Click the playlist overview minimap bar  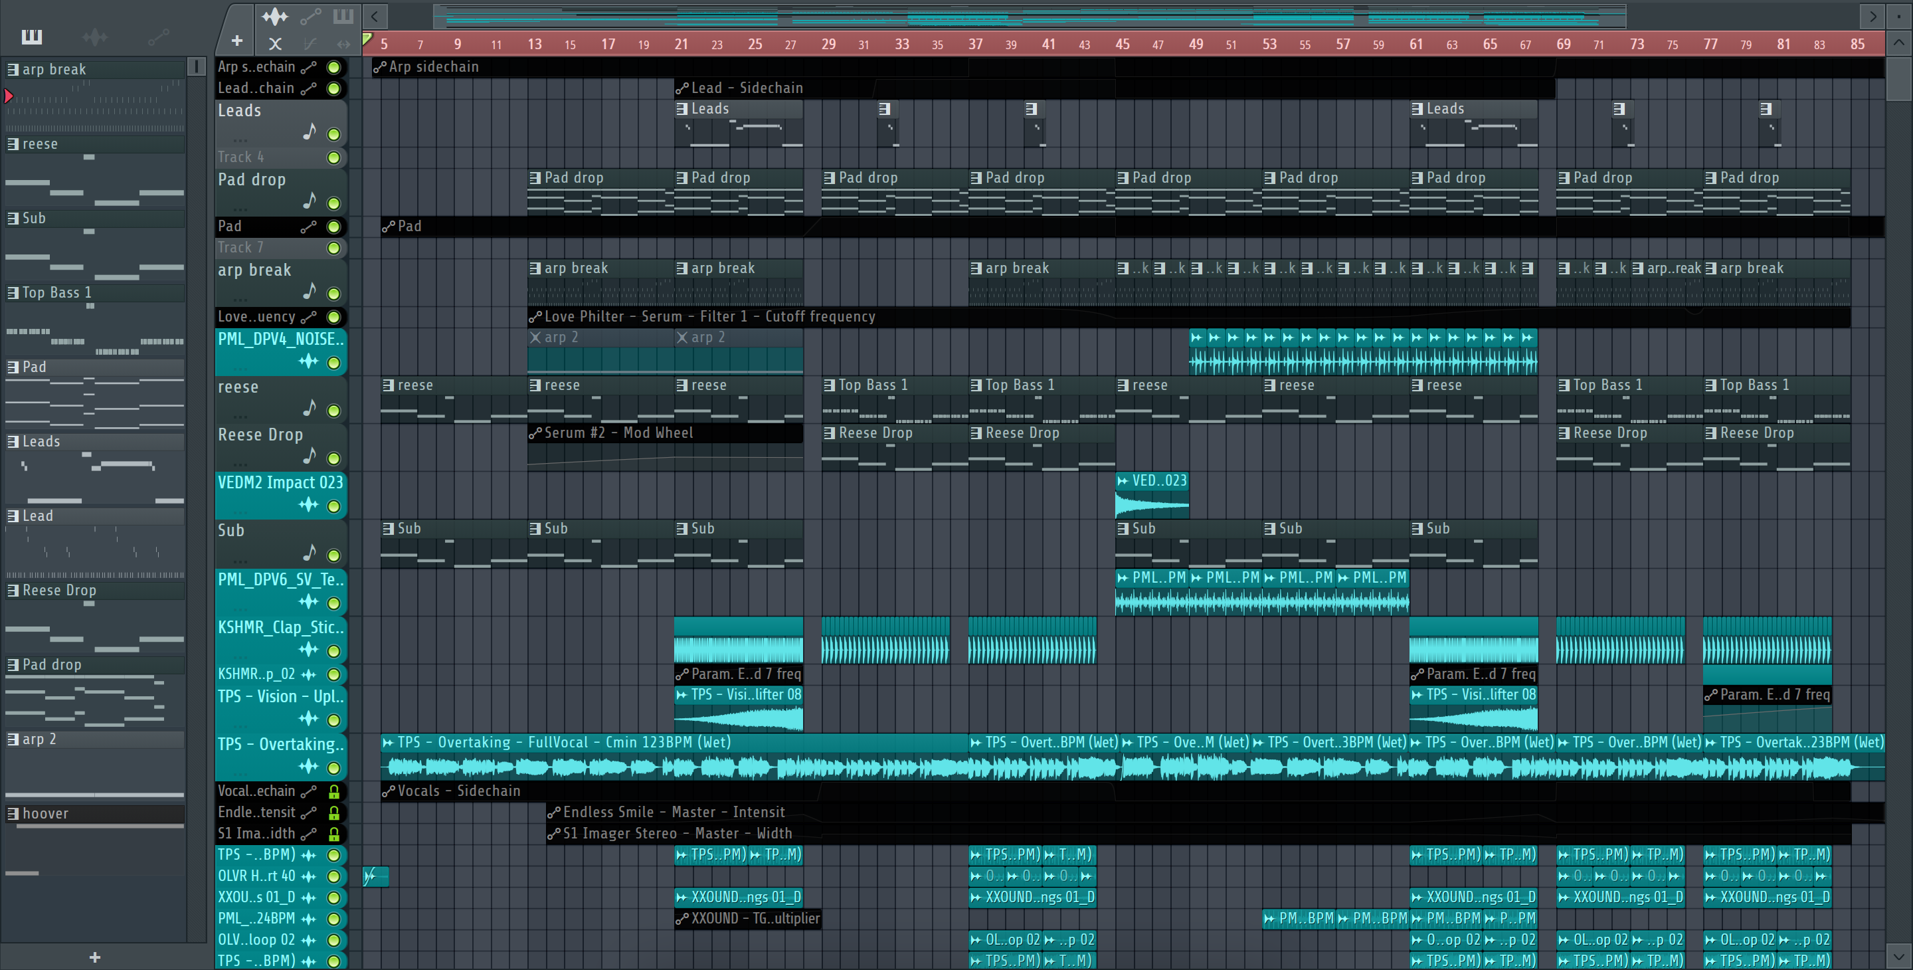tap(1030, 15)
